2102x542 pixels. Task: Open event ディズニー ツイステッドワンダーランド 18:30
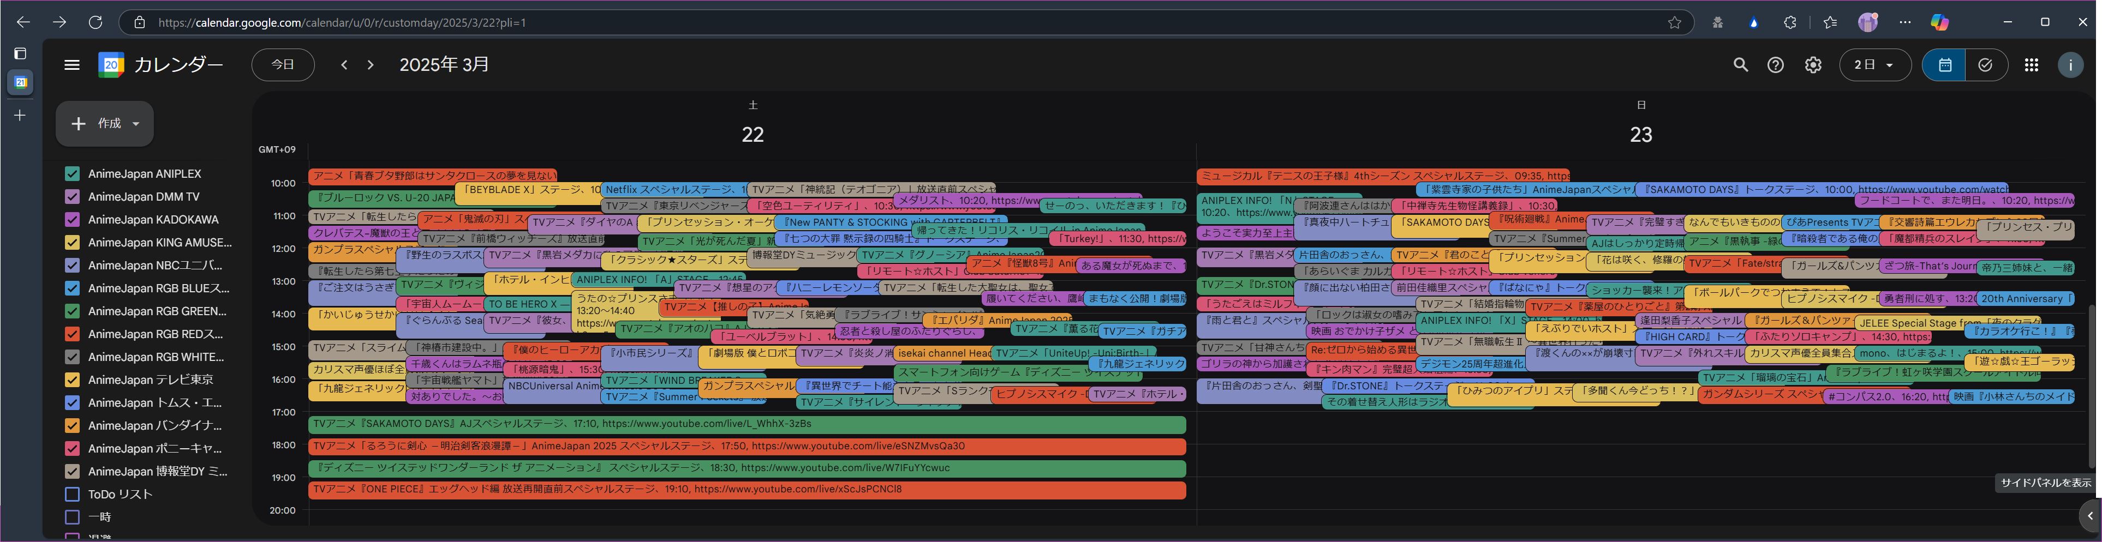[747, 468]
